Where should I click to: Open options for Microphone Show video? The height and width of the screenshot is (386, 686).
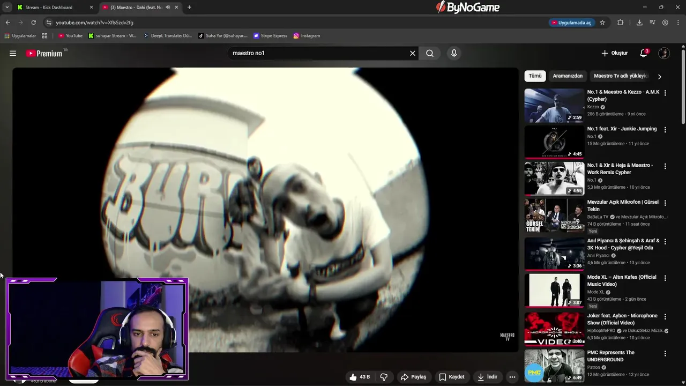point(665,317)
